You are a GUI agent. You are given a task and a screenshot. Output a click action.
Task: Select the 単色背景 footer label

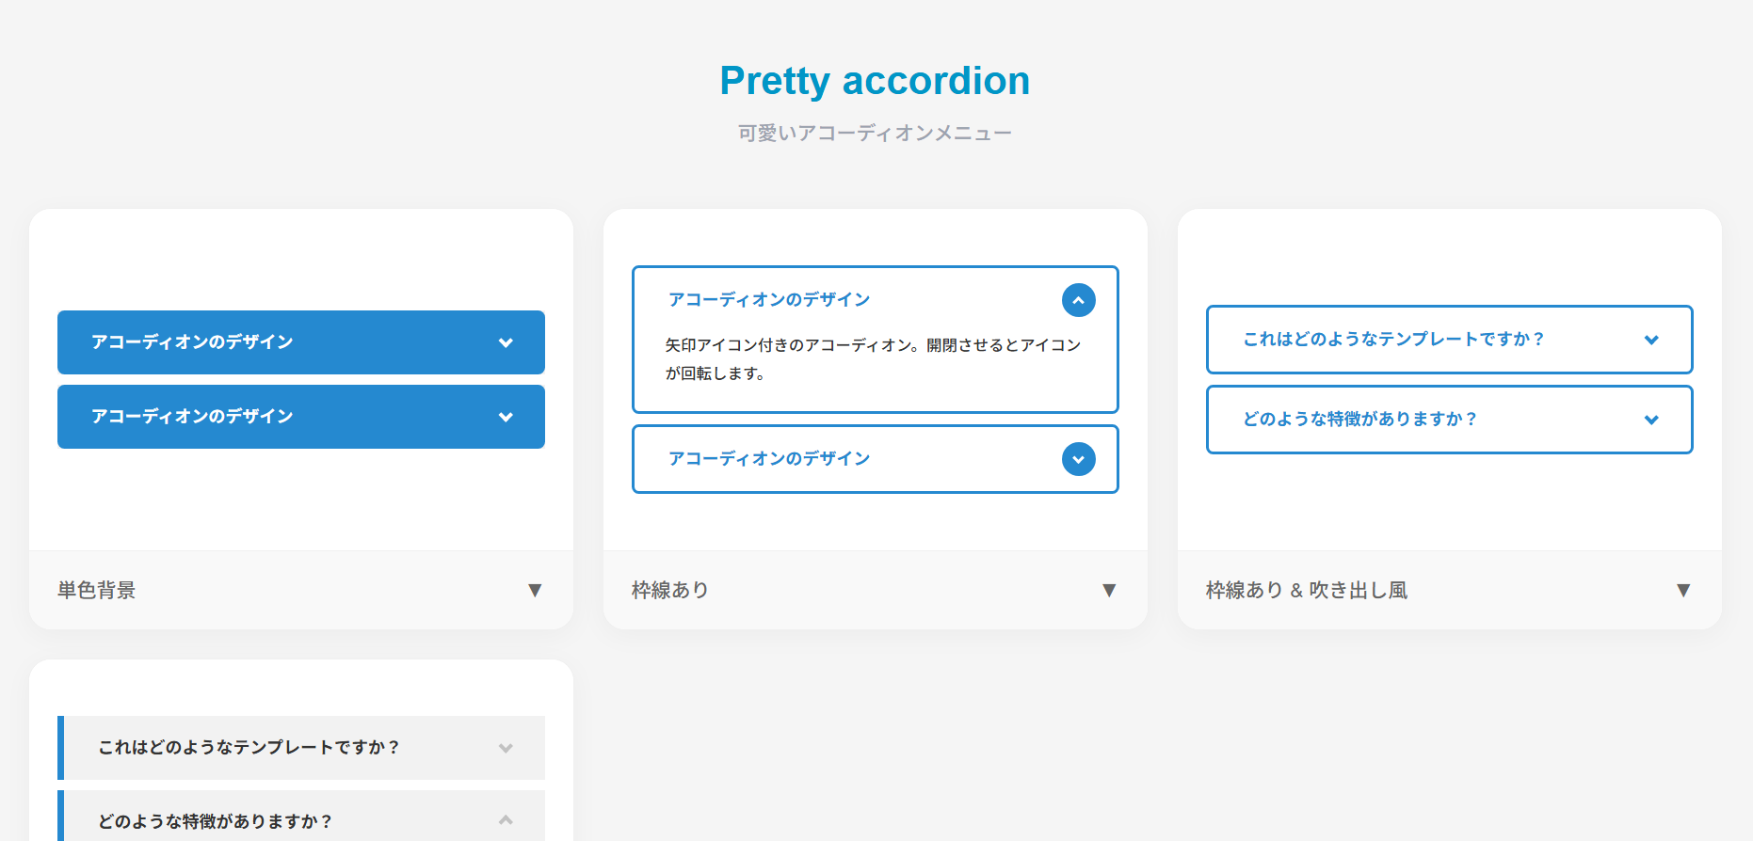(95, 590)
